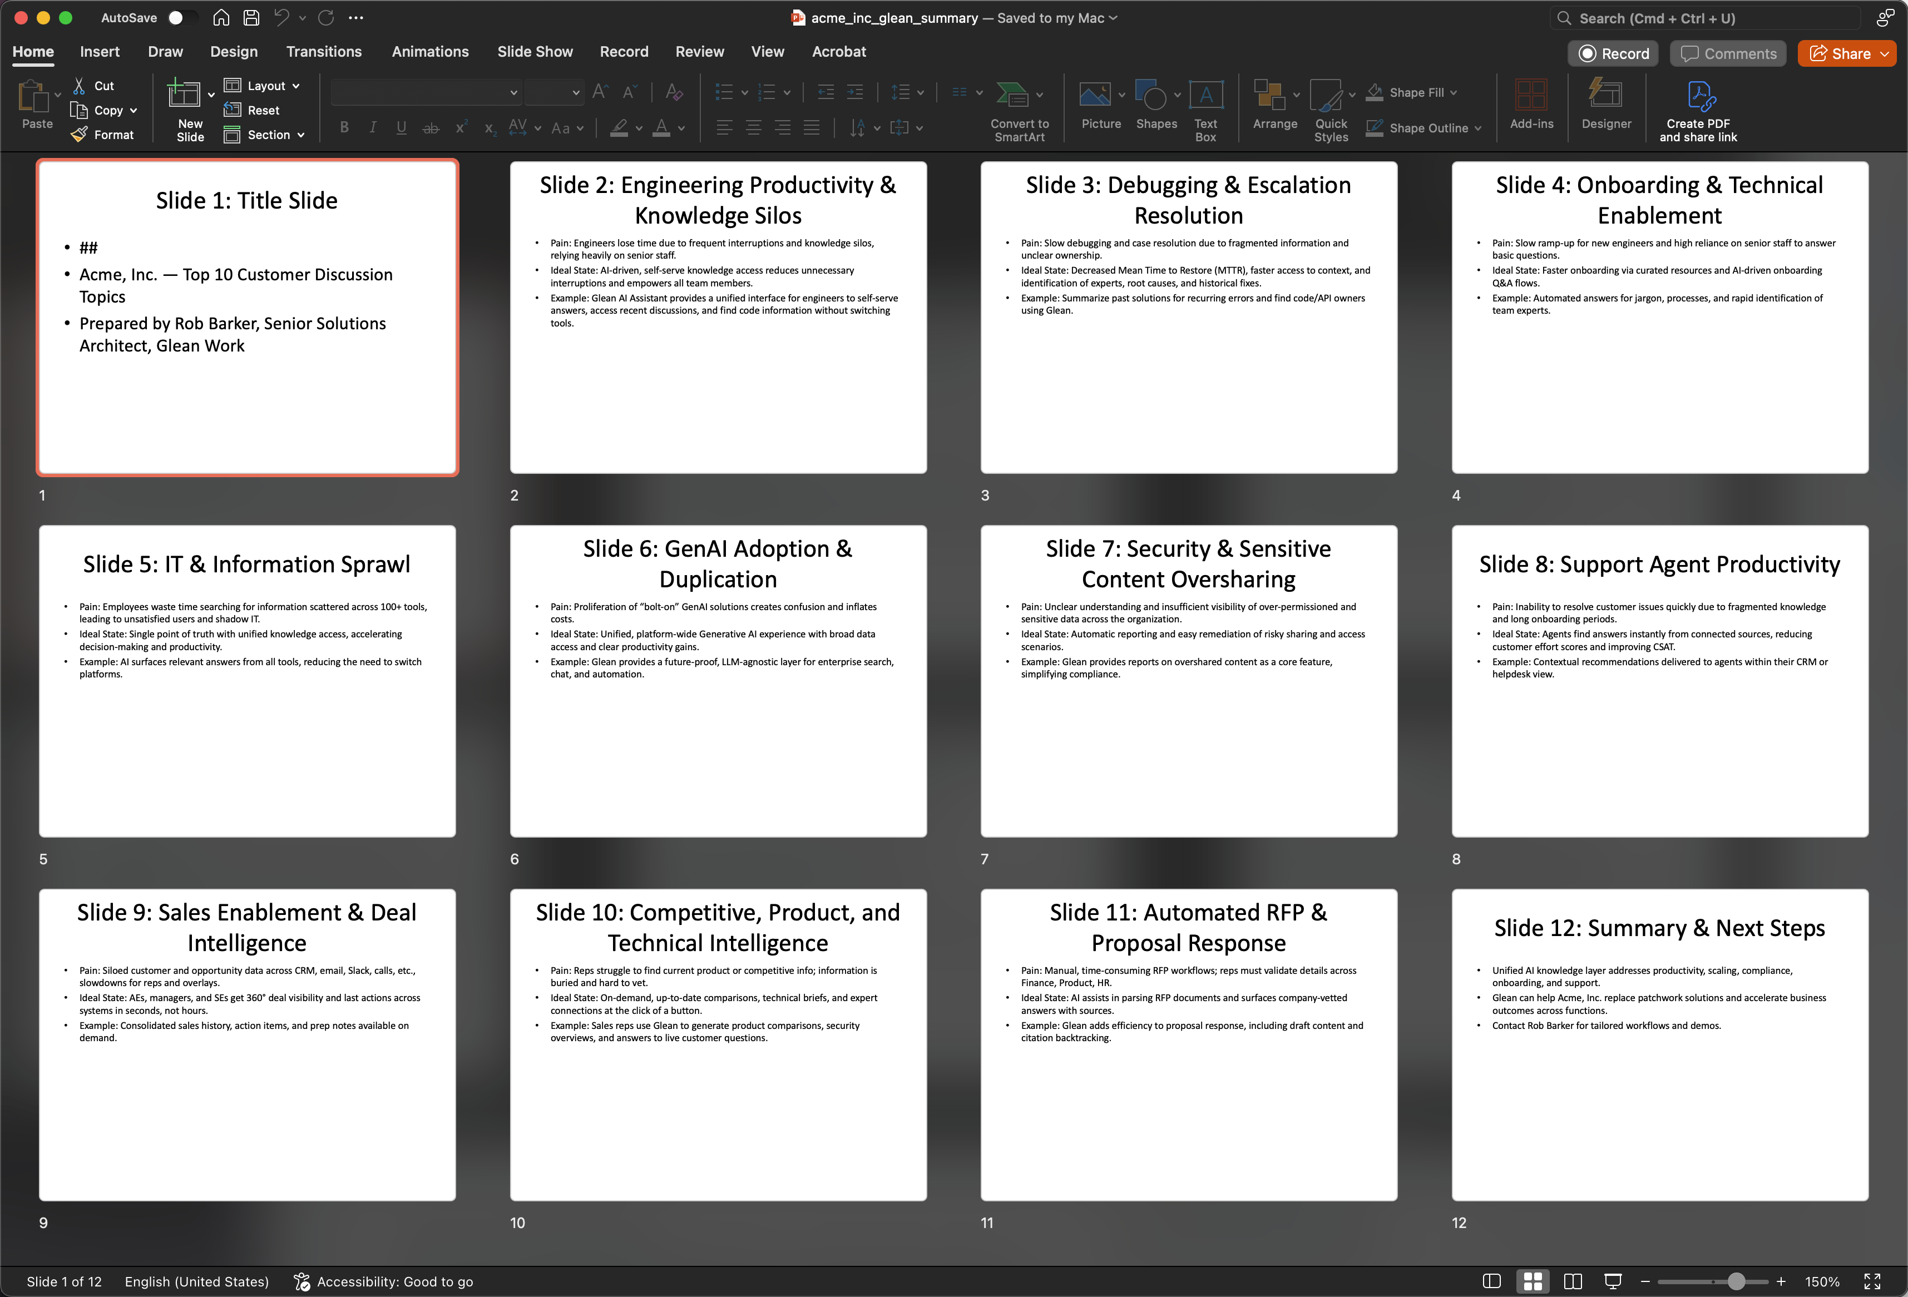Click the Paste clipboard icon
The width and height of the screenshot is (1908, 1297).
[34, 97]
